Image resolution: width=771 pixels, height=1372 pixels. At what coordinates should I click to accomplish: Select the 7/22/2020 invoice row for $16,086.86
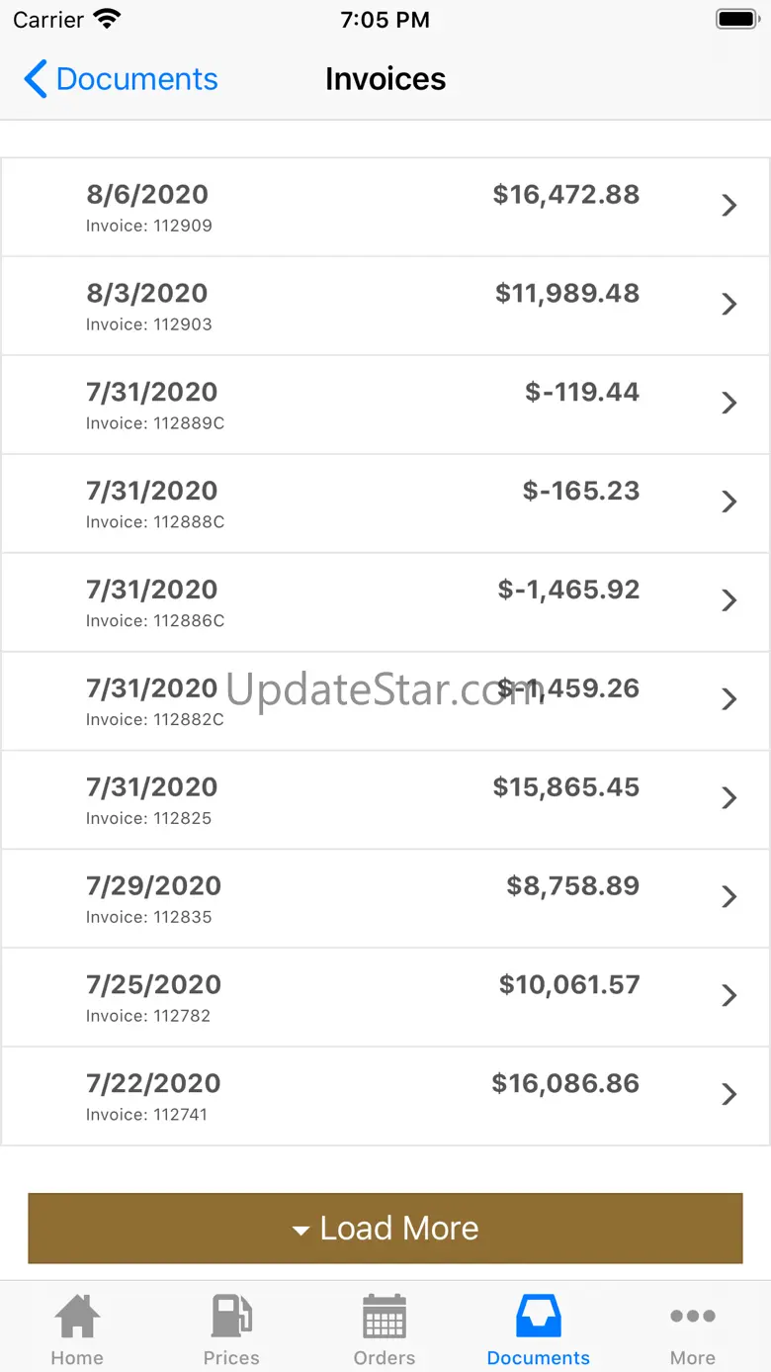coord(385,1096)
